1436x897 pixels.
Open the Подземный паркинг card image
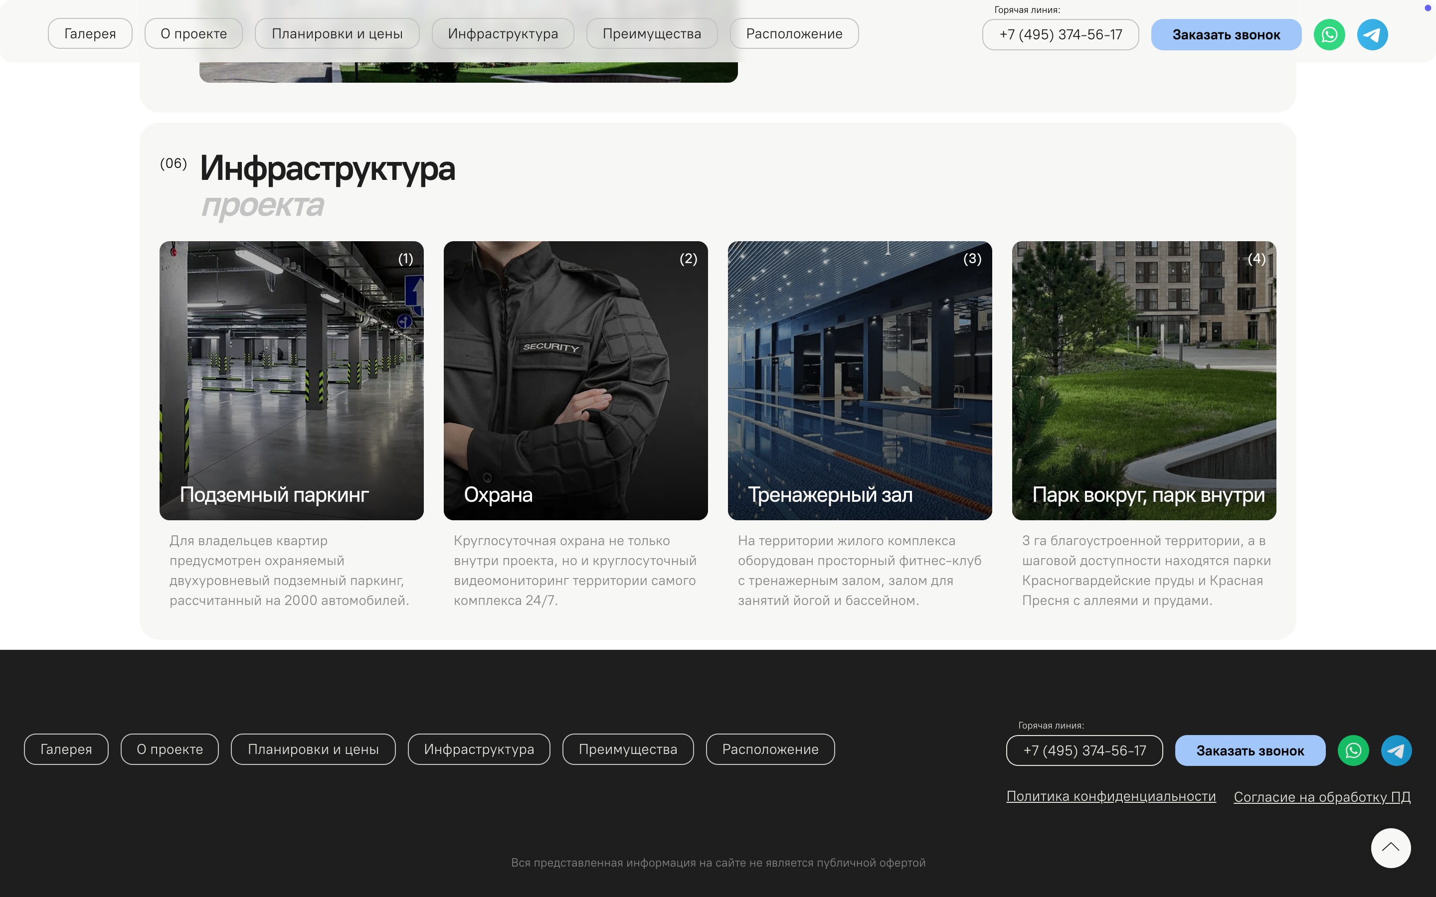[x=291, y=380]
